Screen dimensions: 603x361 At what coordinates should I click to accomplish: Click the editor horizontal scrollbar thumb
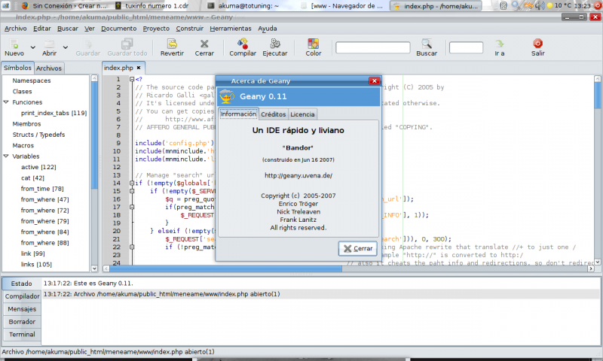[x=225, y=268]
